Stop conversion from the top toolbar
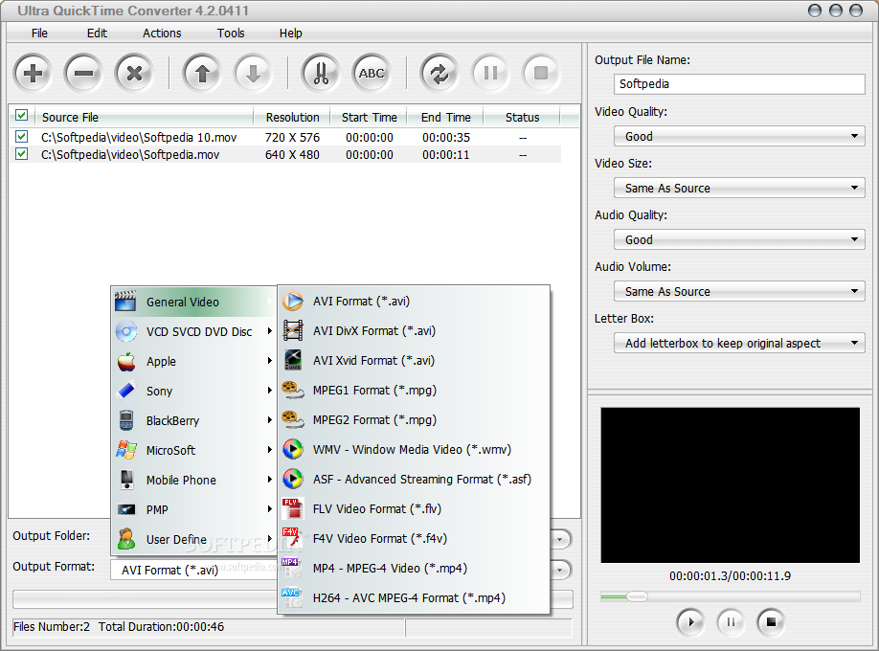Screen dimensions: 879x651 pos(541,73)
